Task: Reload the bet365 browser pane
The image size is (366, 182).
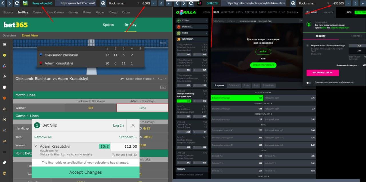Action: tap(17, 3)
